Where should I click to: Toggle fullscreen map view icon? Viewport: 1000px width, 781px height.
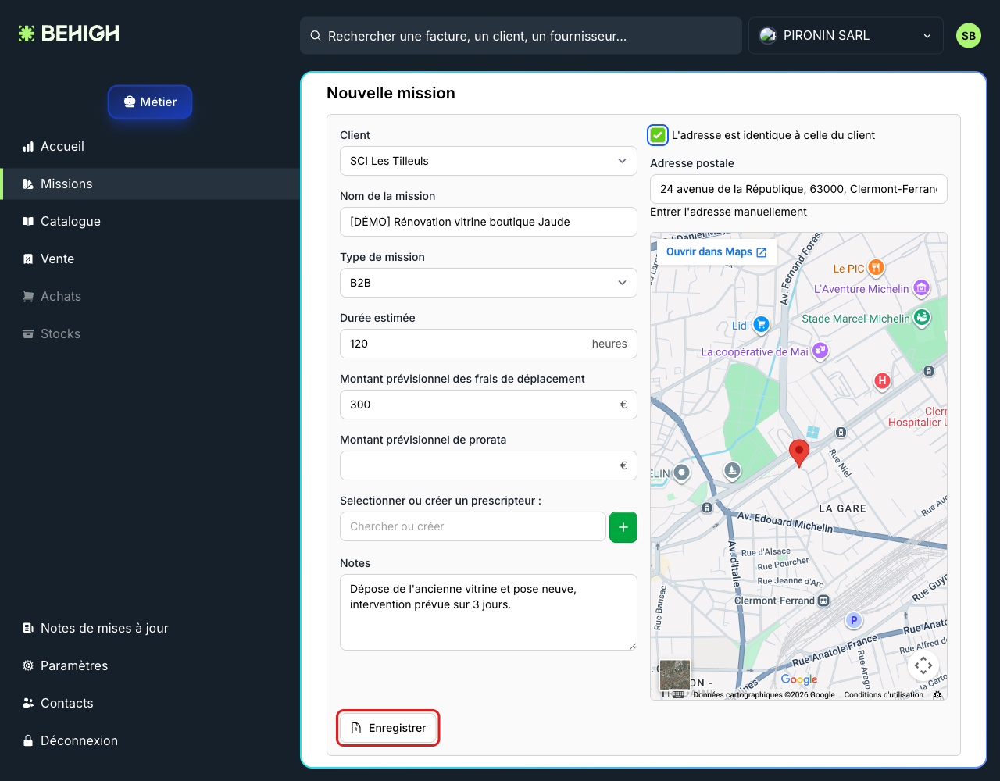[923, 666]
